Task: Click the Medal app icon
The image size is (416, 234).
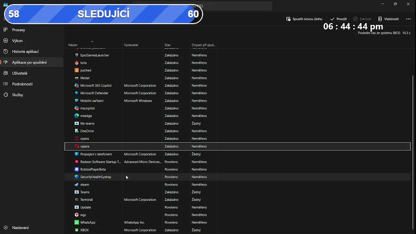Action: click(x=77, y=78)
